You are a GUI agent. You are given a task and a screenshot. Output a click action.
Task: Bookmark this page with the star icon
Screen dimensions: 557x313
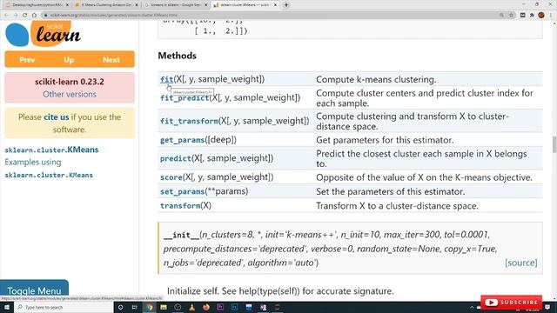coord(511,15)
